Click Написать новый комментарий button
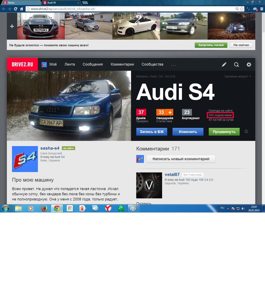This screenshot has width=265, height=282. pos(181,159)
